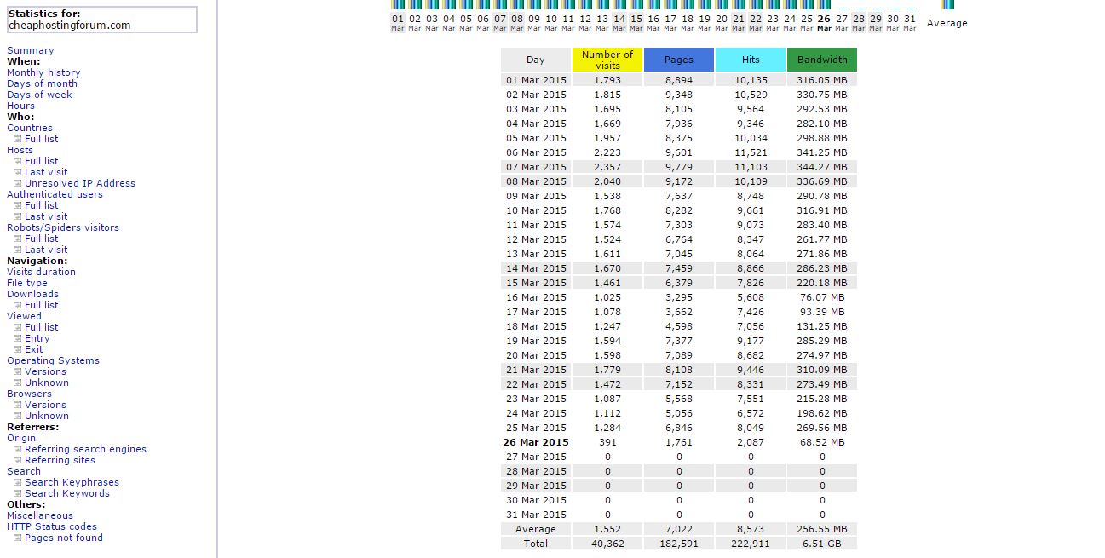The width and height of the screenshot is (1105, 558).
Task: Open the Operating Systems report
Action: click(53, 360)
